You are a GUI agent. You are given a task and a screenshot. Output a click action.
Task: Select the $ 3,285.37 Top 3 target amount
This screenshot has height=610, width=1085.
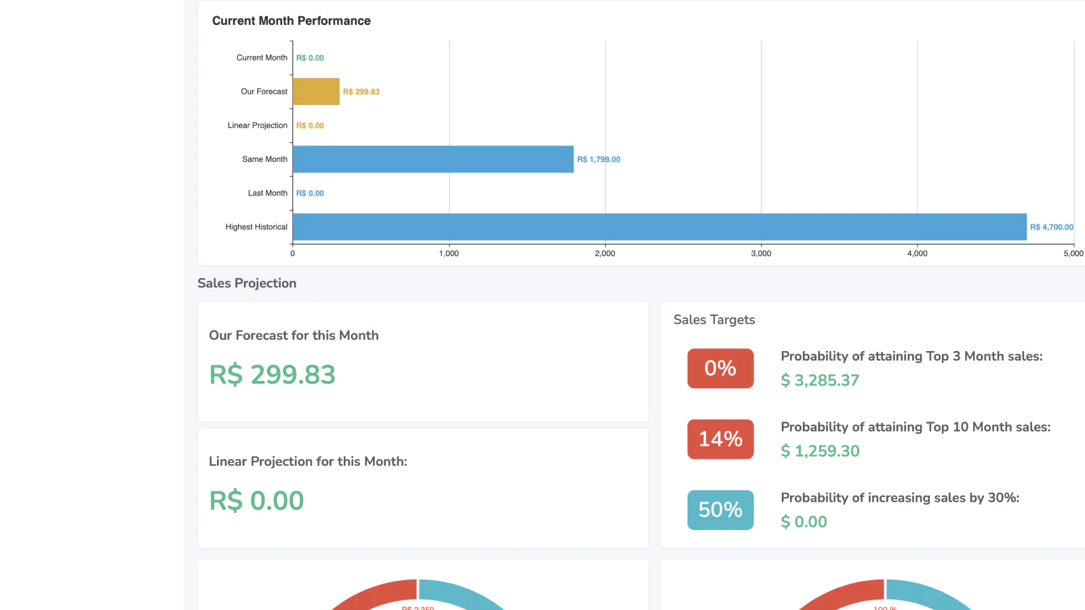coord(820,381)
